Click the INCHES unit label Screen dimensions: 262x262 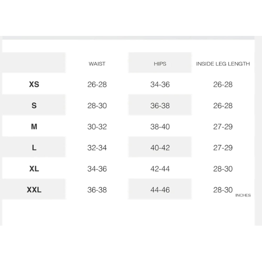[x=243, y=195]
